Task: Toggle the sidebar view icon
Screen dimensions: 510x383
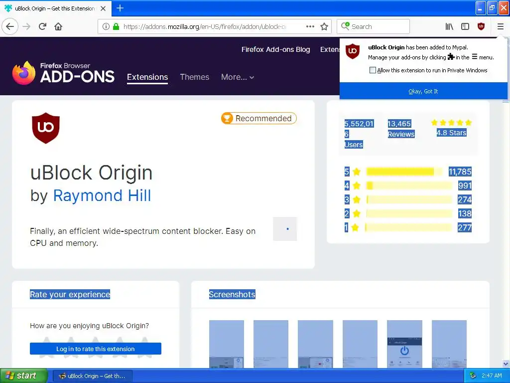Action: point(465,26)
